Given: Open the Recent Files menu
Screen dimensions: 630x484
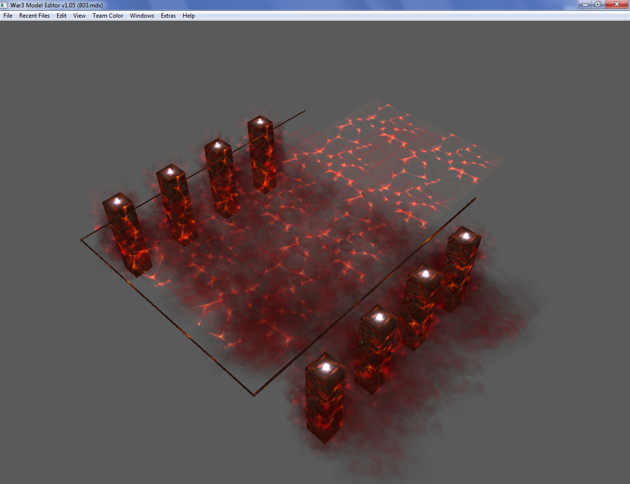Looking at the screenshot, I should [x=34, y=16].
